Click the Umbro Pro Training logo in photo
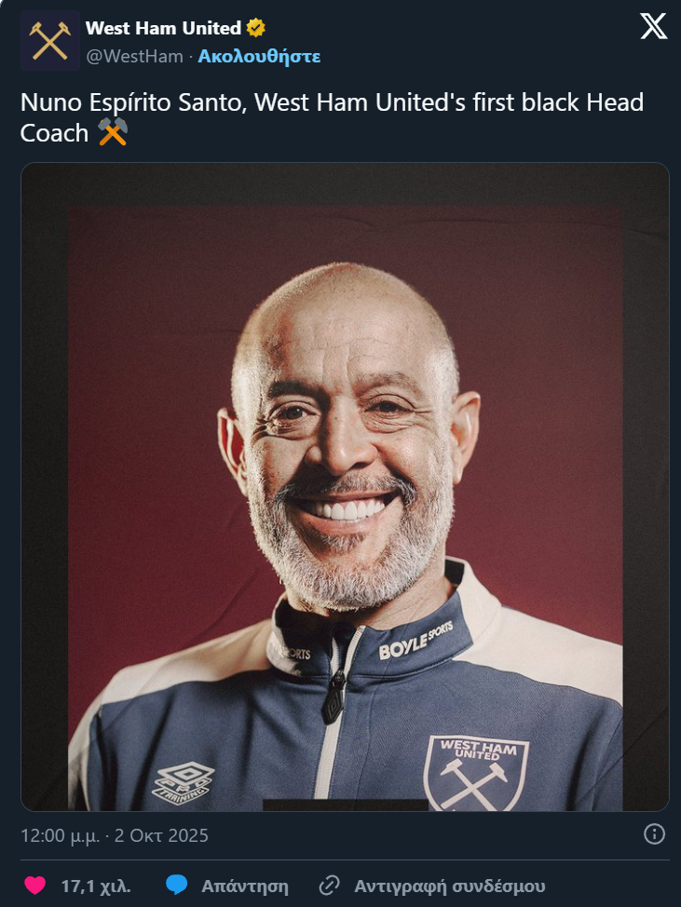Viewport: 681px width, 907px height. click(184, 783)
